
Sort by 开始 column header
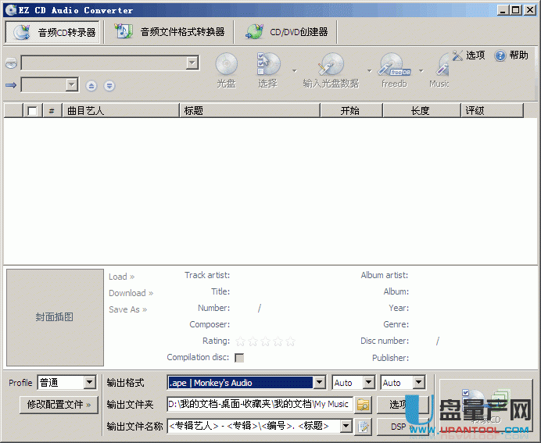[351, 111]
